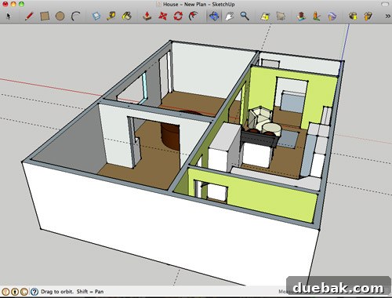Toggle toolbar visibility with the pill button
The height and width of the screenshot is (298, 392).
[385, 4]
